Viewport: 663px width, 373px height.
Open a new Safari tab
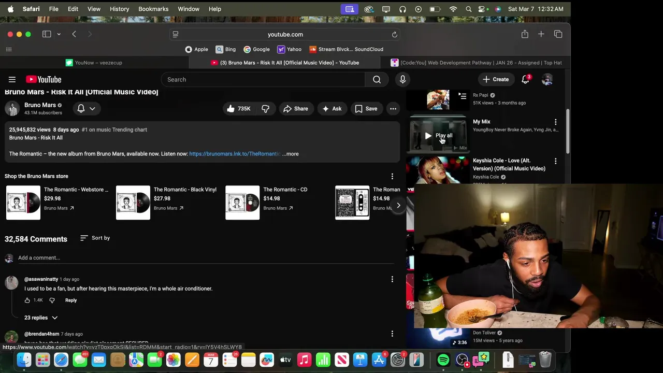(x=541, y=34)
